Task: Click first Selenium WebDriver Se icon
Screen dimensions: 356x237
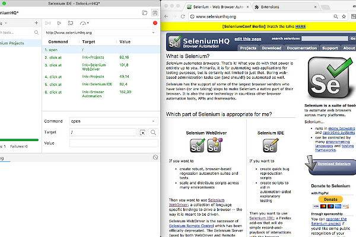Action: coord(198,145)
